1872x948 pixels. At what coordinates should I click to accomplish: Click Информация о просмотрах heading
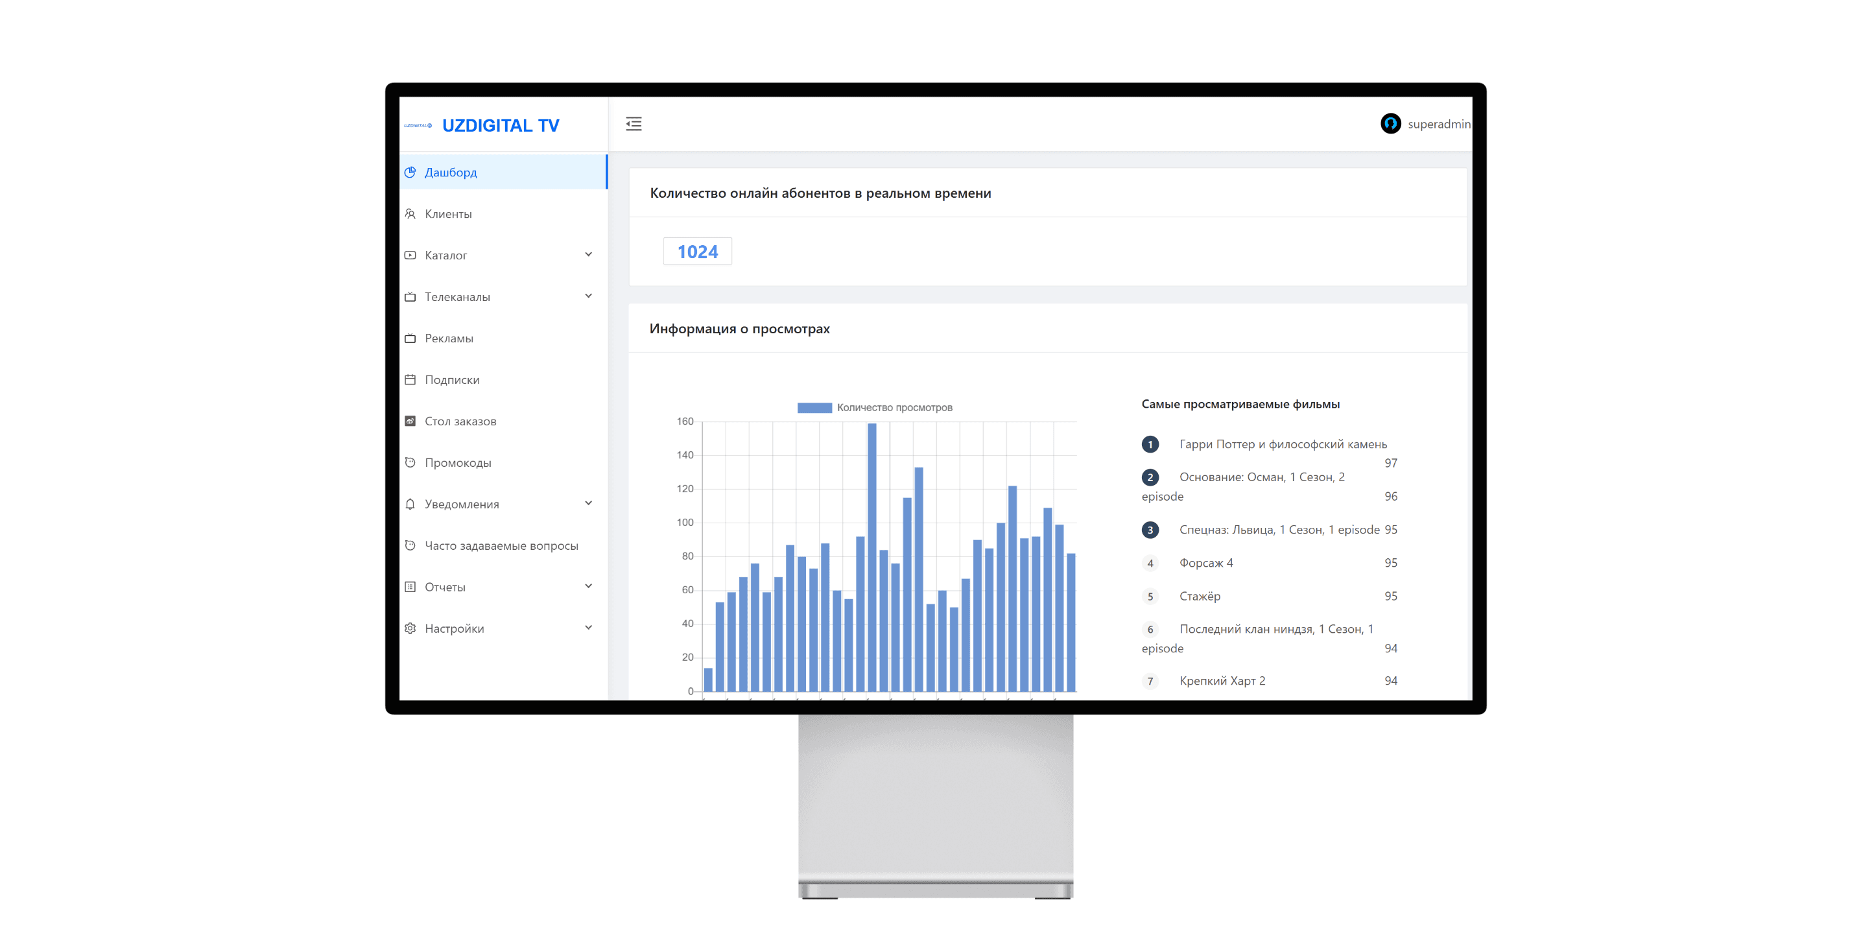[739, 328]
